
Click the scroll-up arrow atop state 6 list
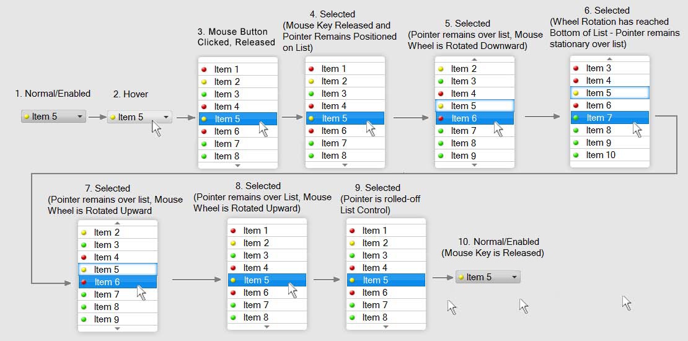[609, 60]
